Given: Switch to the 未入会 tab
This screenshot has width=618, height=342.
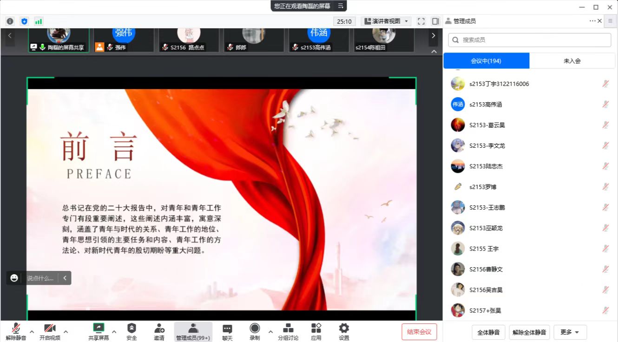Looking at the screenshot, I should tap(572, 61).
